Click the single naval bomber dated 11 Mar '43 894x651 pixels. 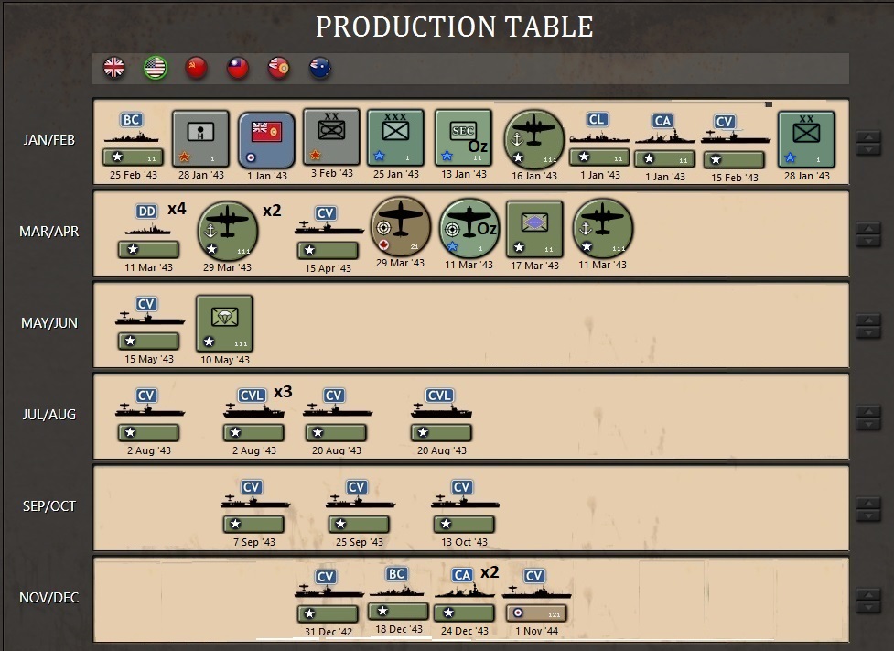pyautogui.click(x=603, y=228)
